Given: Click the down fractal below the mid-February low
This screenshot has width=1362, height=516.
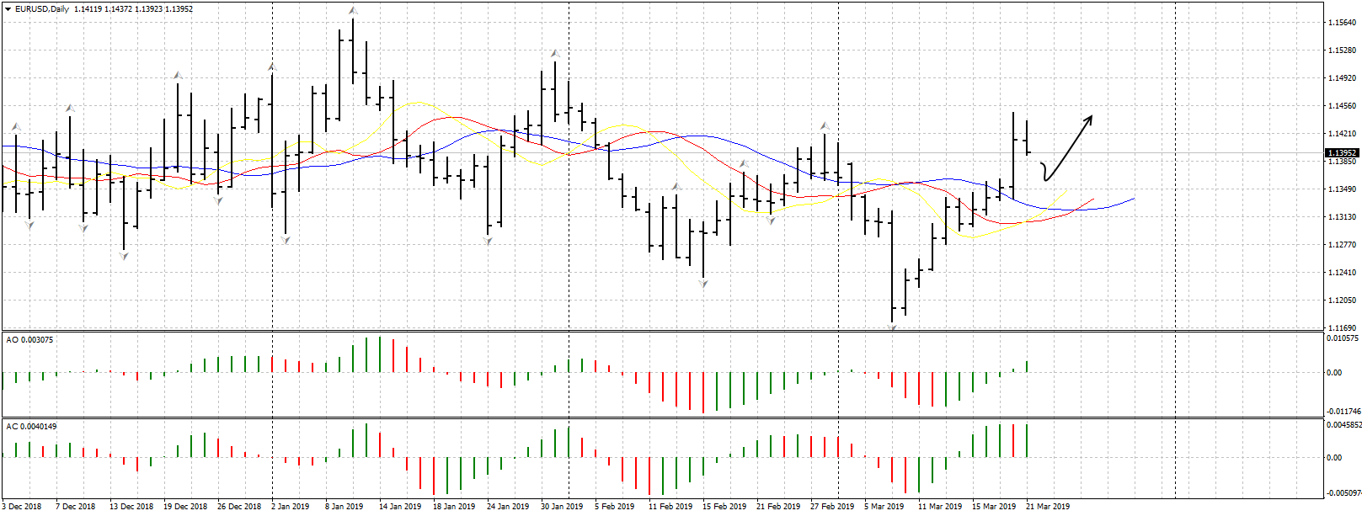Looking at the screenshot, I should click(x=703, y=285).
